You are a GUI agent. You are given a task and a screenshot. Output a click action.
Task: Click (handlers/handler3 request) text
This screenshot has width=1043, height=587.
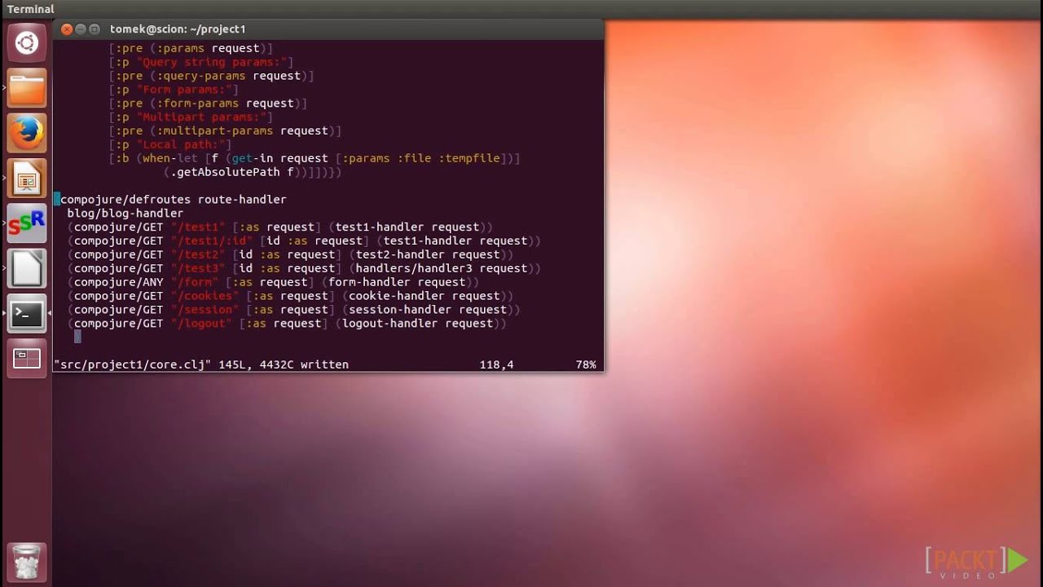(x=442, y=269)
